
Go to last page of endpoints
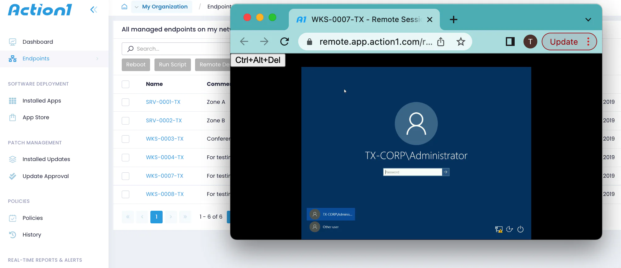(185, 217)
